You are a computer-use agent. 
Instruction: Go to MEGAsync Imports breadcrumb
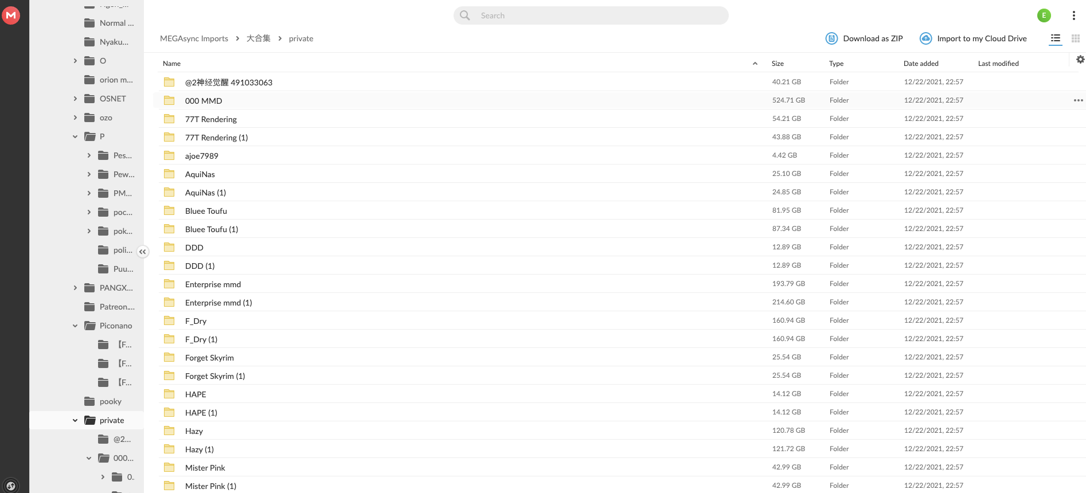194,38
